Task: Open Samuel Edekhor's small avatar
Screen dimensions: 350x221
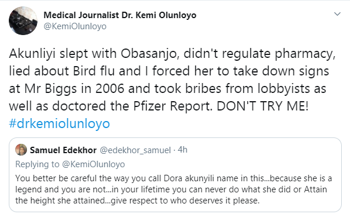Action: pyautogui.click(x=21, y=150)
